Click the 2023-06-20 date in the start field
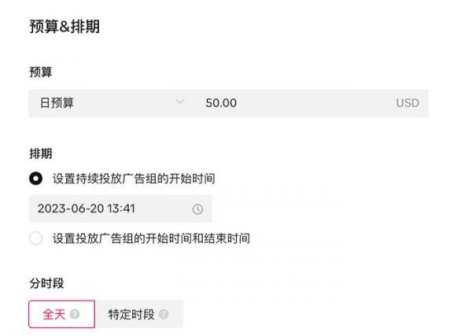 [70, 209]
